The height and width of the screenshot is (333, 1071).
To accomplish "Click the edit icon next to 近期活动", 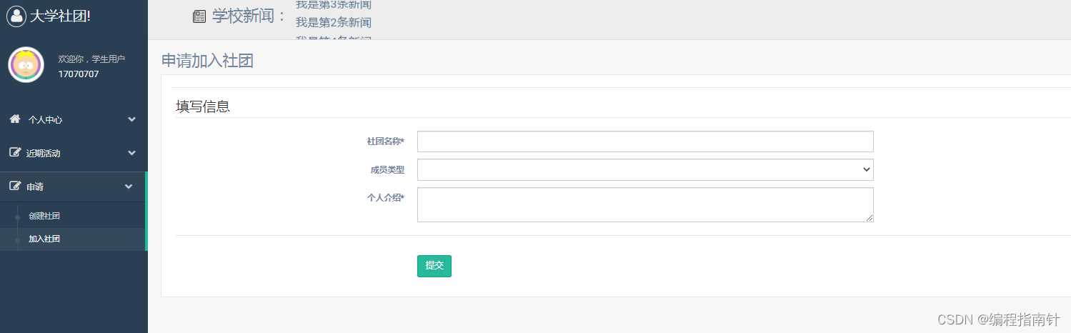I will tap(14, 153).
